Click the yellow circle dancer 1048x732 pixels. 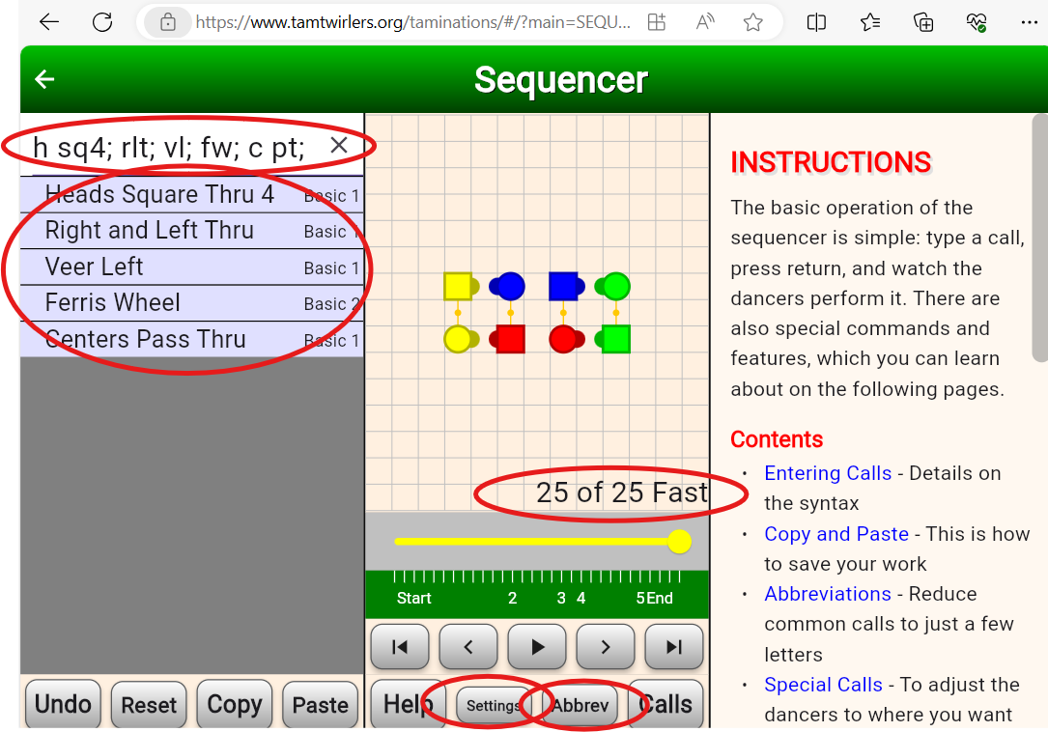(458, 339)
